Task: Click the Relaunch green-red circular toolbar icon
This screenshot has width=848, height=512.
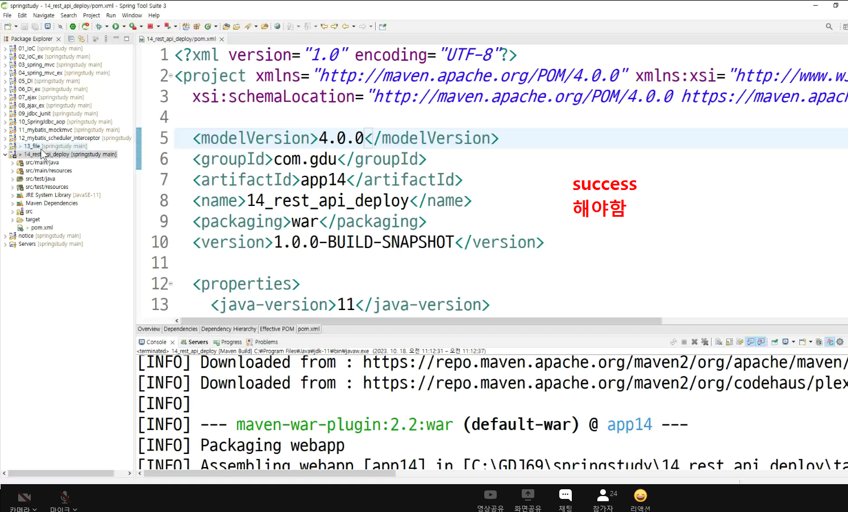Action: 85,26
